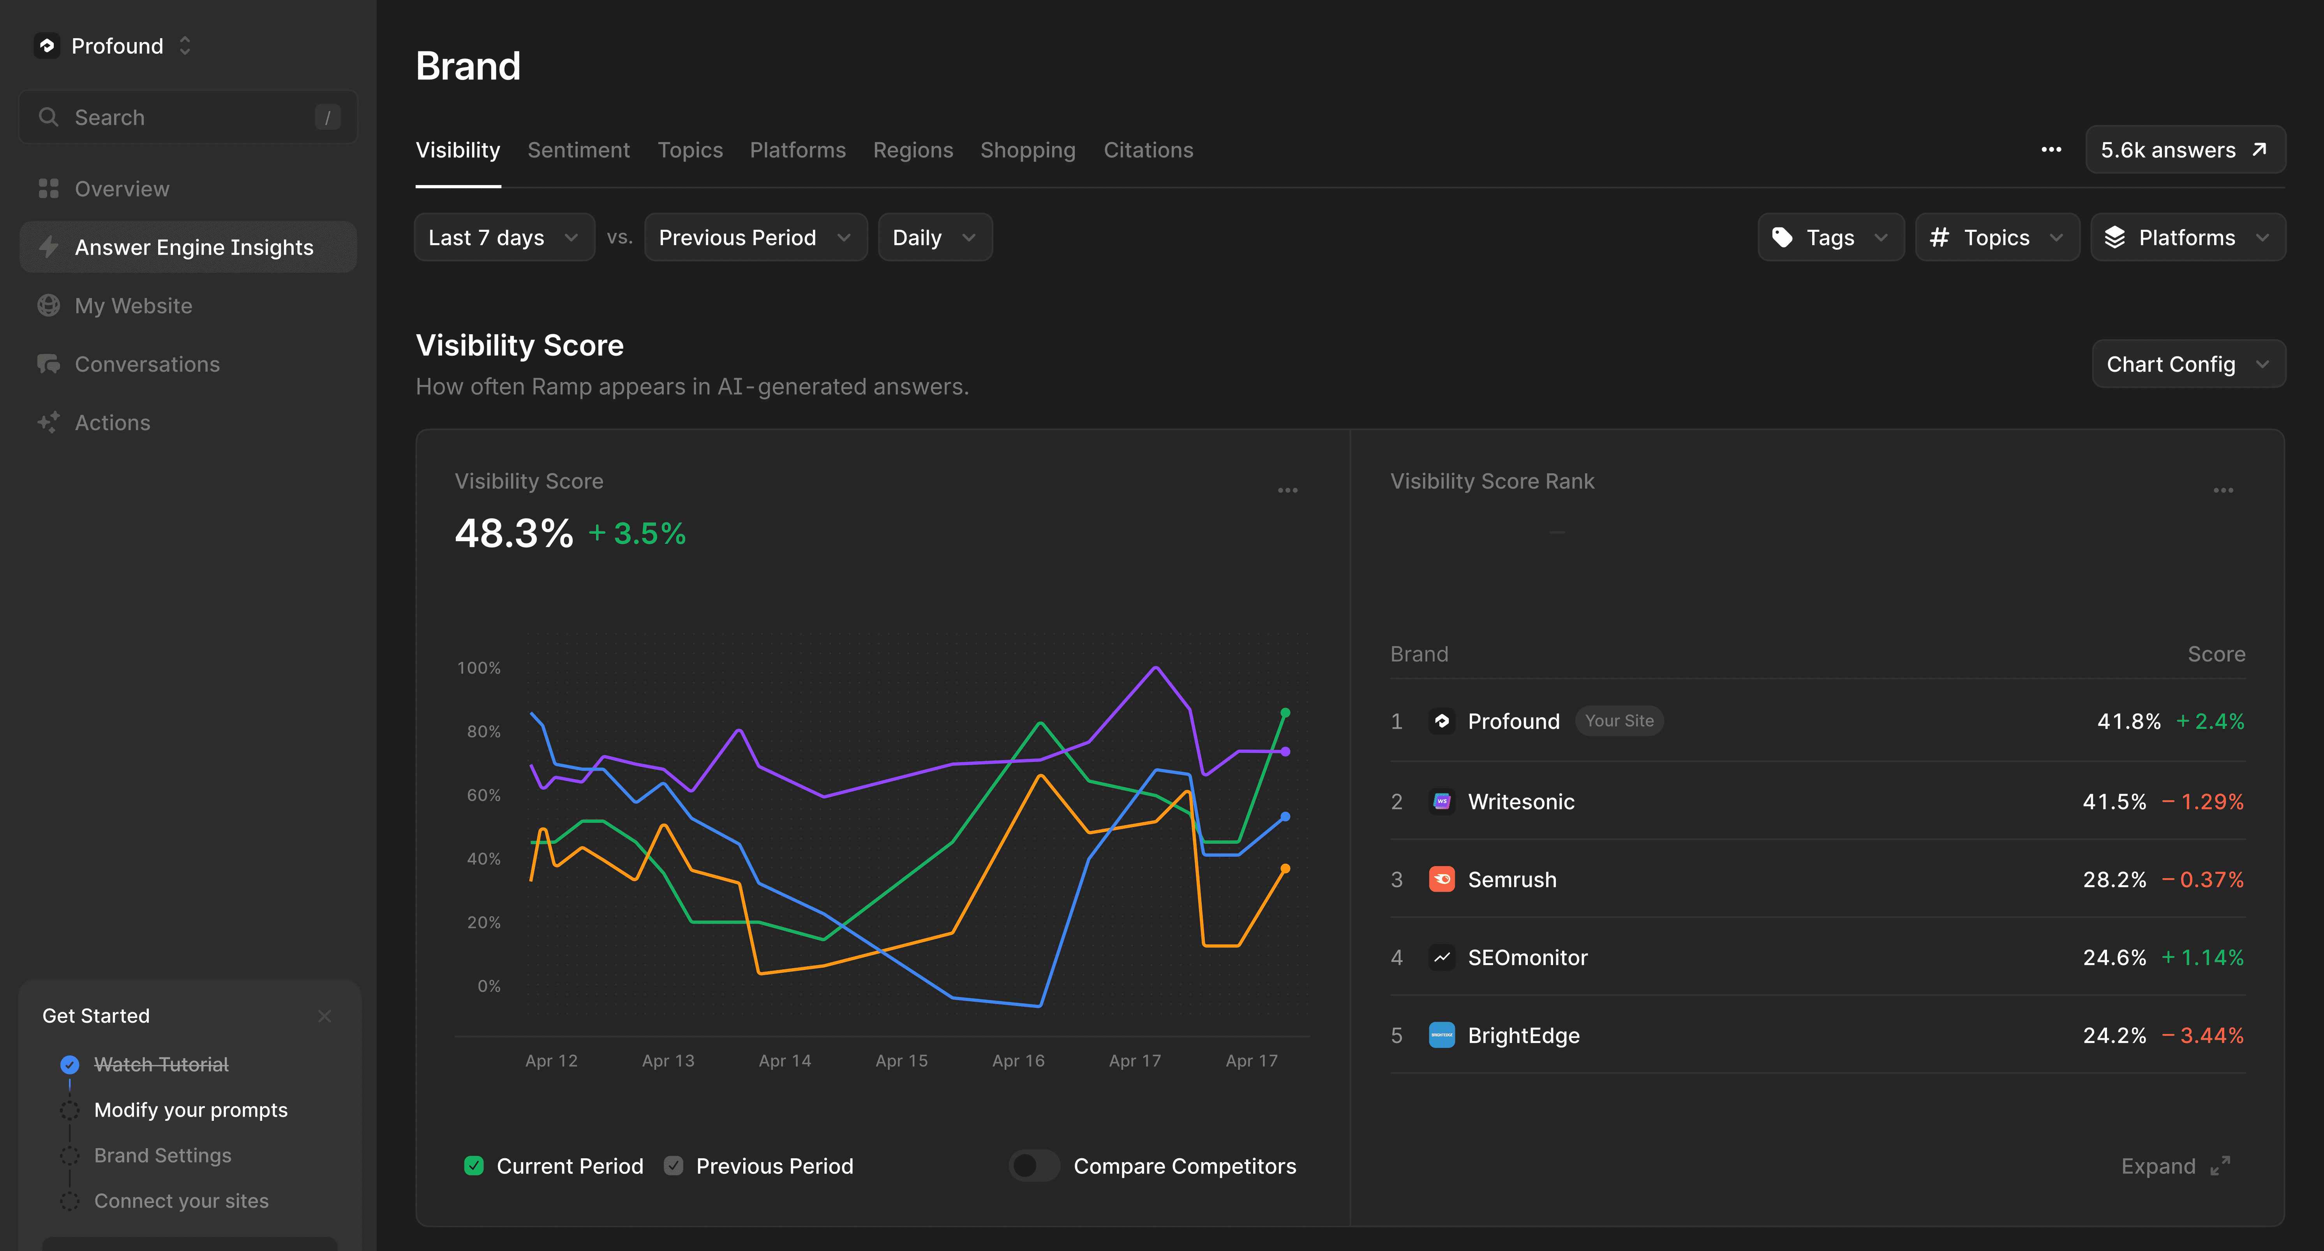Screen dimensions: 2324x1251
Task: Click the green line endpoint on chart
Action: click(1285, 713)
